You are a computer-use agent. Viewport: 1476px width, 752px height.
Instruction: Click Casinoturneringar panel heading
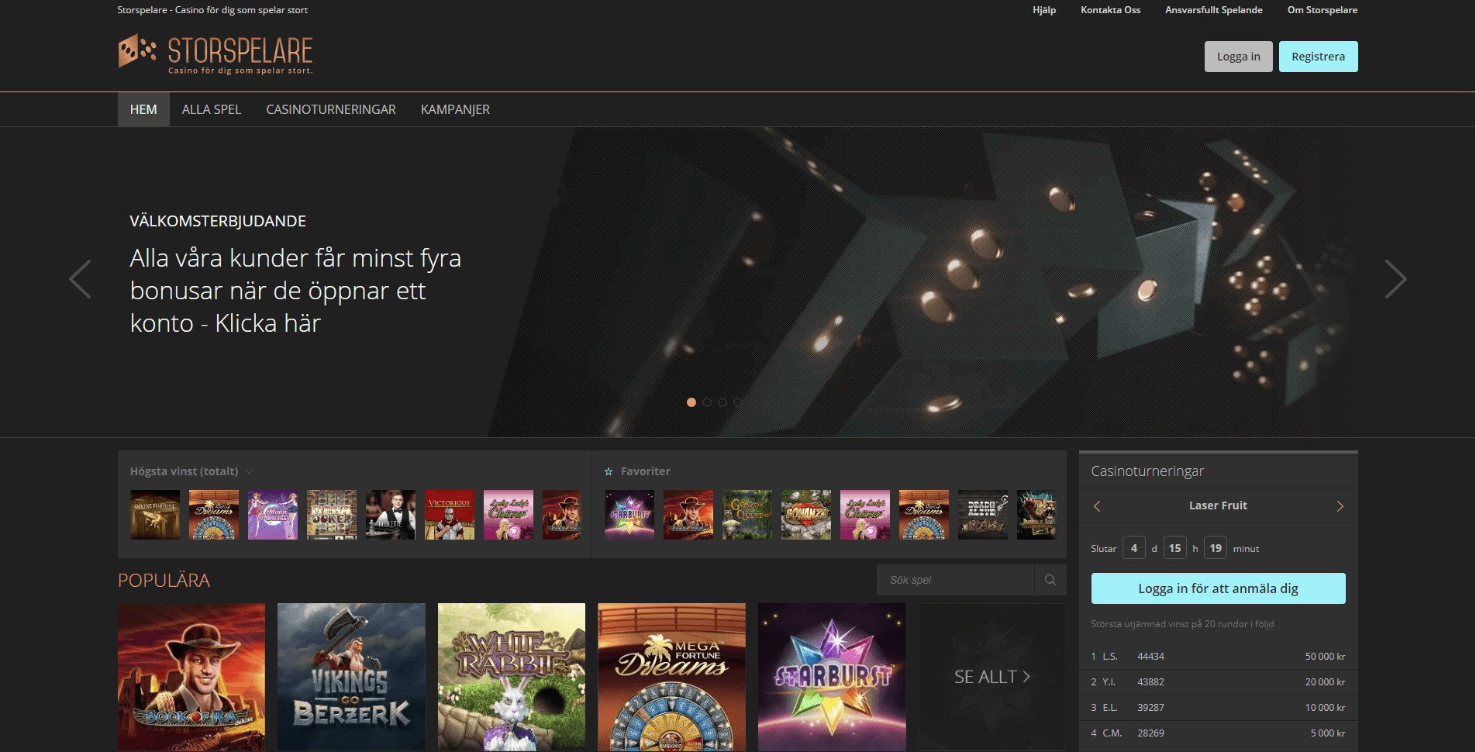coord(1147,471)
